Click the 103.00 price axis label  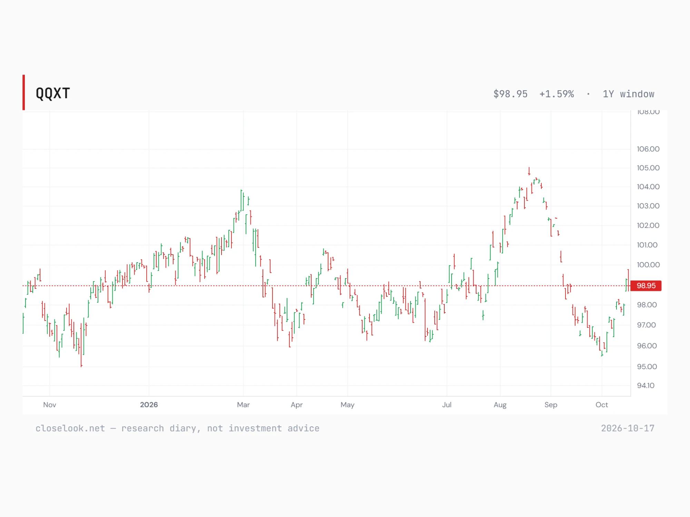click(x=648, y=206)
